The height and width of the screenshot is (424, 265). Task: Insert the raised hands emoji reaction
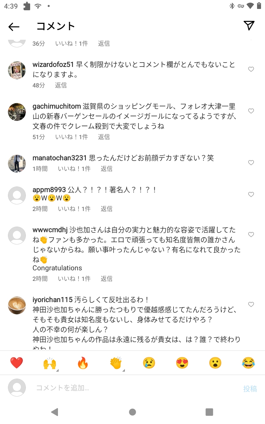pyautogui.click(x=50, y=363)
